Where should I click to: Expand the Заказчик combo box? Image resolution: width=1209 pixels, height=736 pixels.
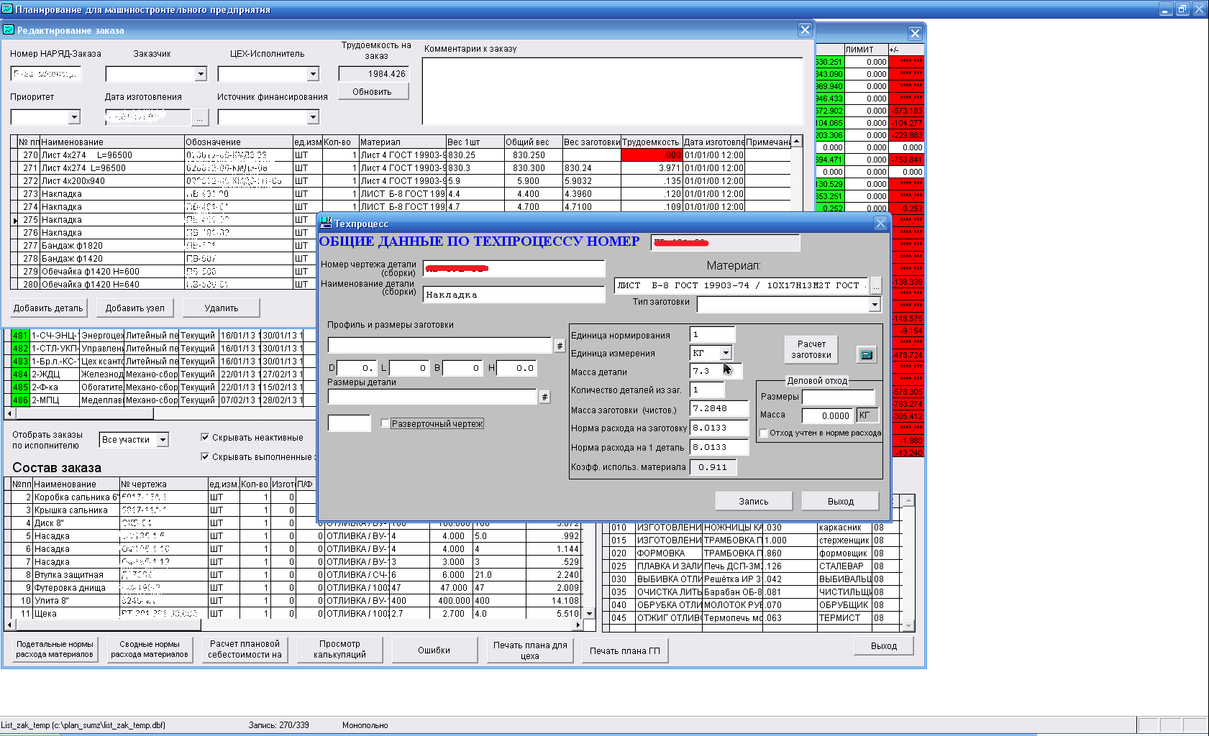[x=201, y=74]
